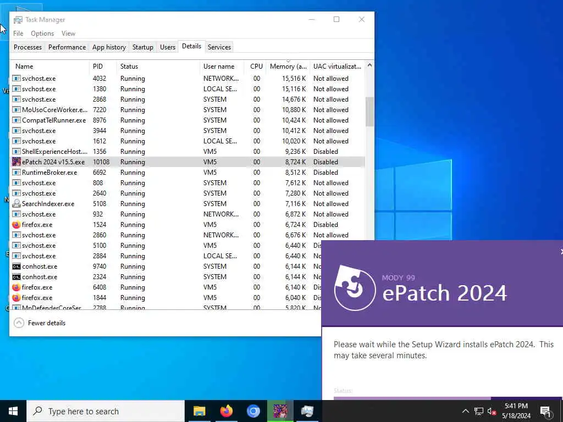This screenshot has width=563, height=422.
Task: Click conhost.exe icon with PID 2324
Action: [x=16, y=277]
